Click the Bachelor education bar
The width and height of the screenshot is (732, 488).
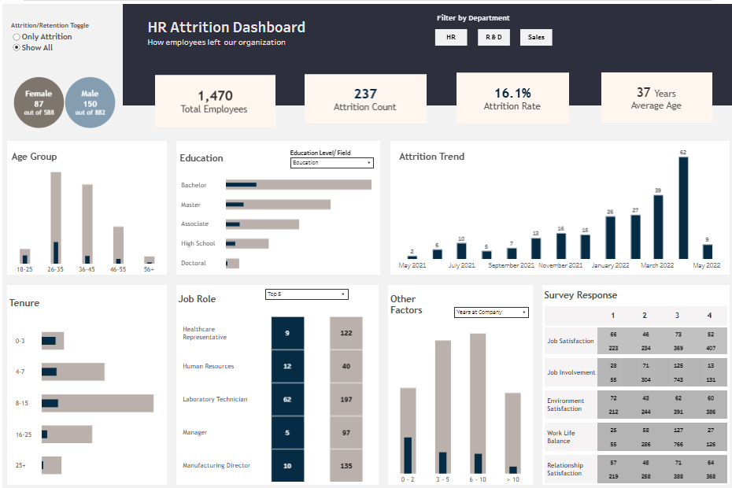point(298,185)
